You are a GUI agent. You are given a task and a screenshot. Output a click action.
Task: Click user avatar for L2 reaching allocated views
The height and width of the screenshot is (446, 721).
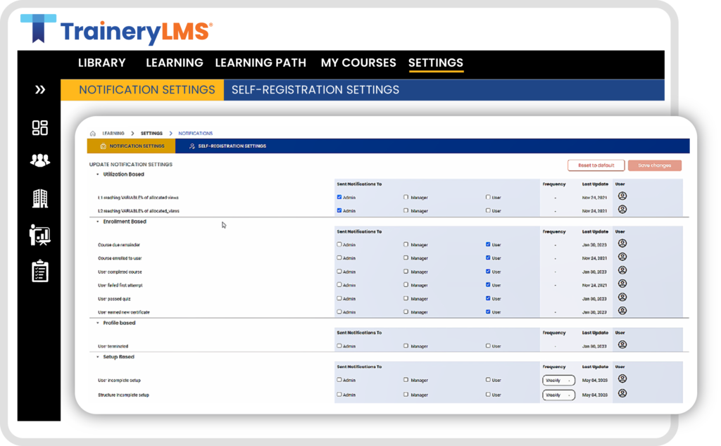click(622, 210)
